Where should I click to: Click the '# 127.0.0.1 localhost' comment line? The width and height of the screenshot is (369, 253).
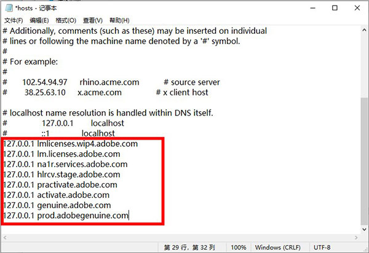tap(63, 123)
